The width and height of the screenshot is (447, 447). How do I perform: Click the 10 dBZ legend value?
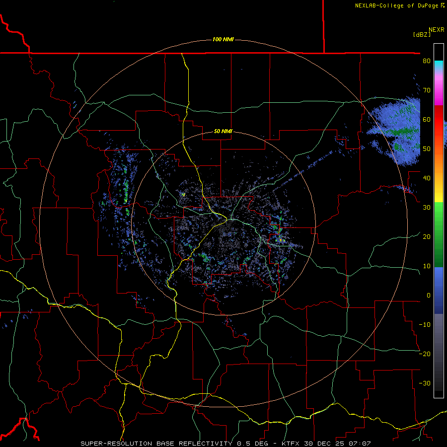coord(427,266)
